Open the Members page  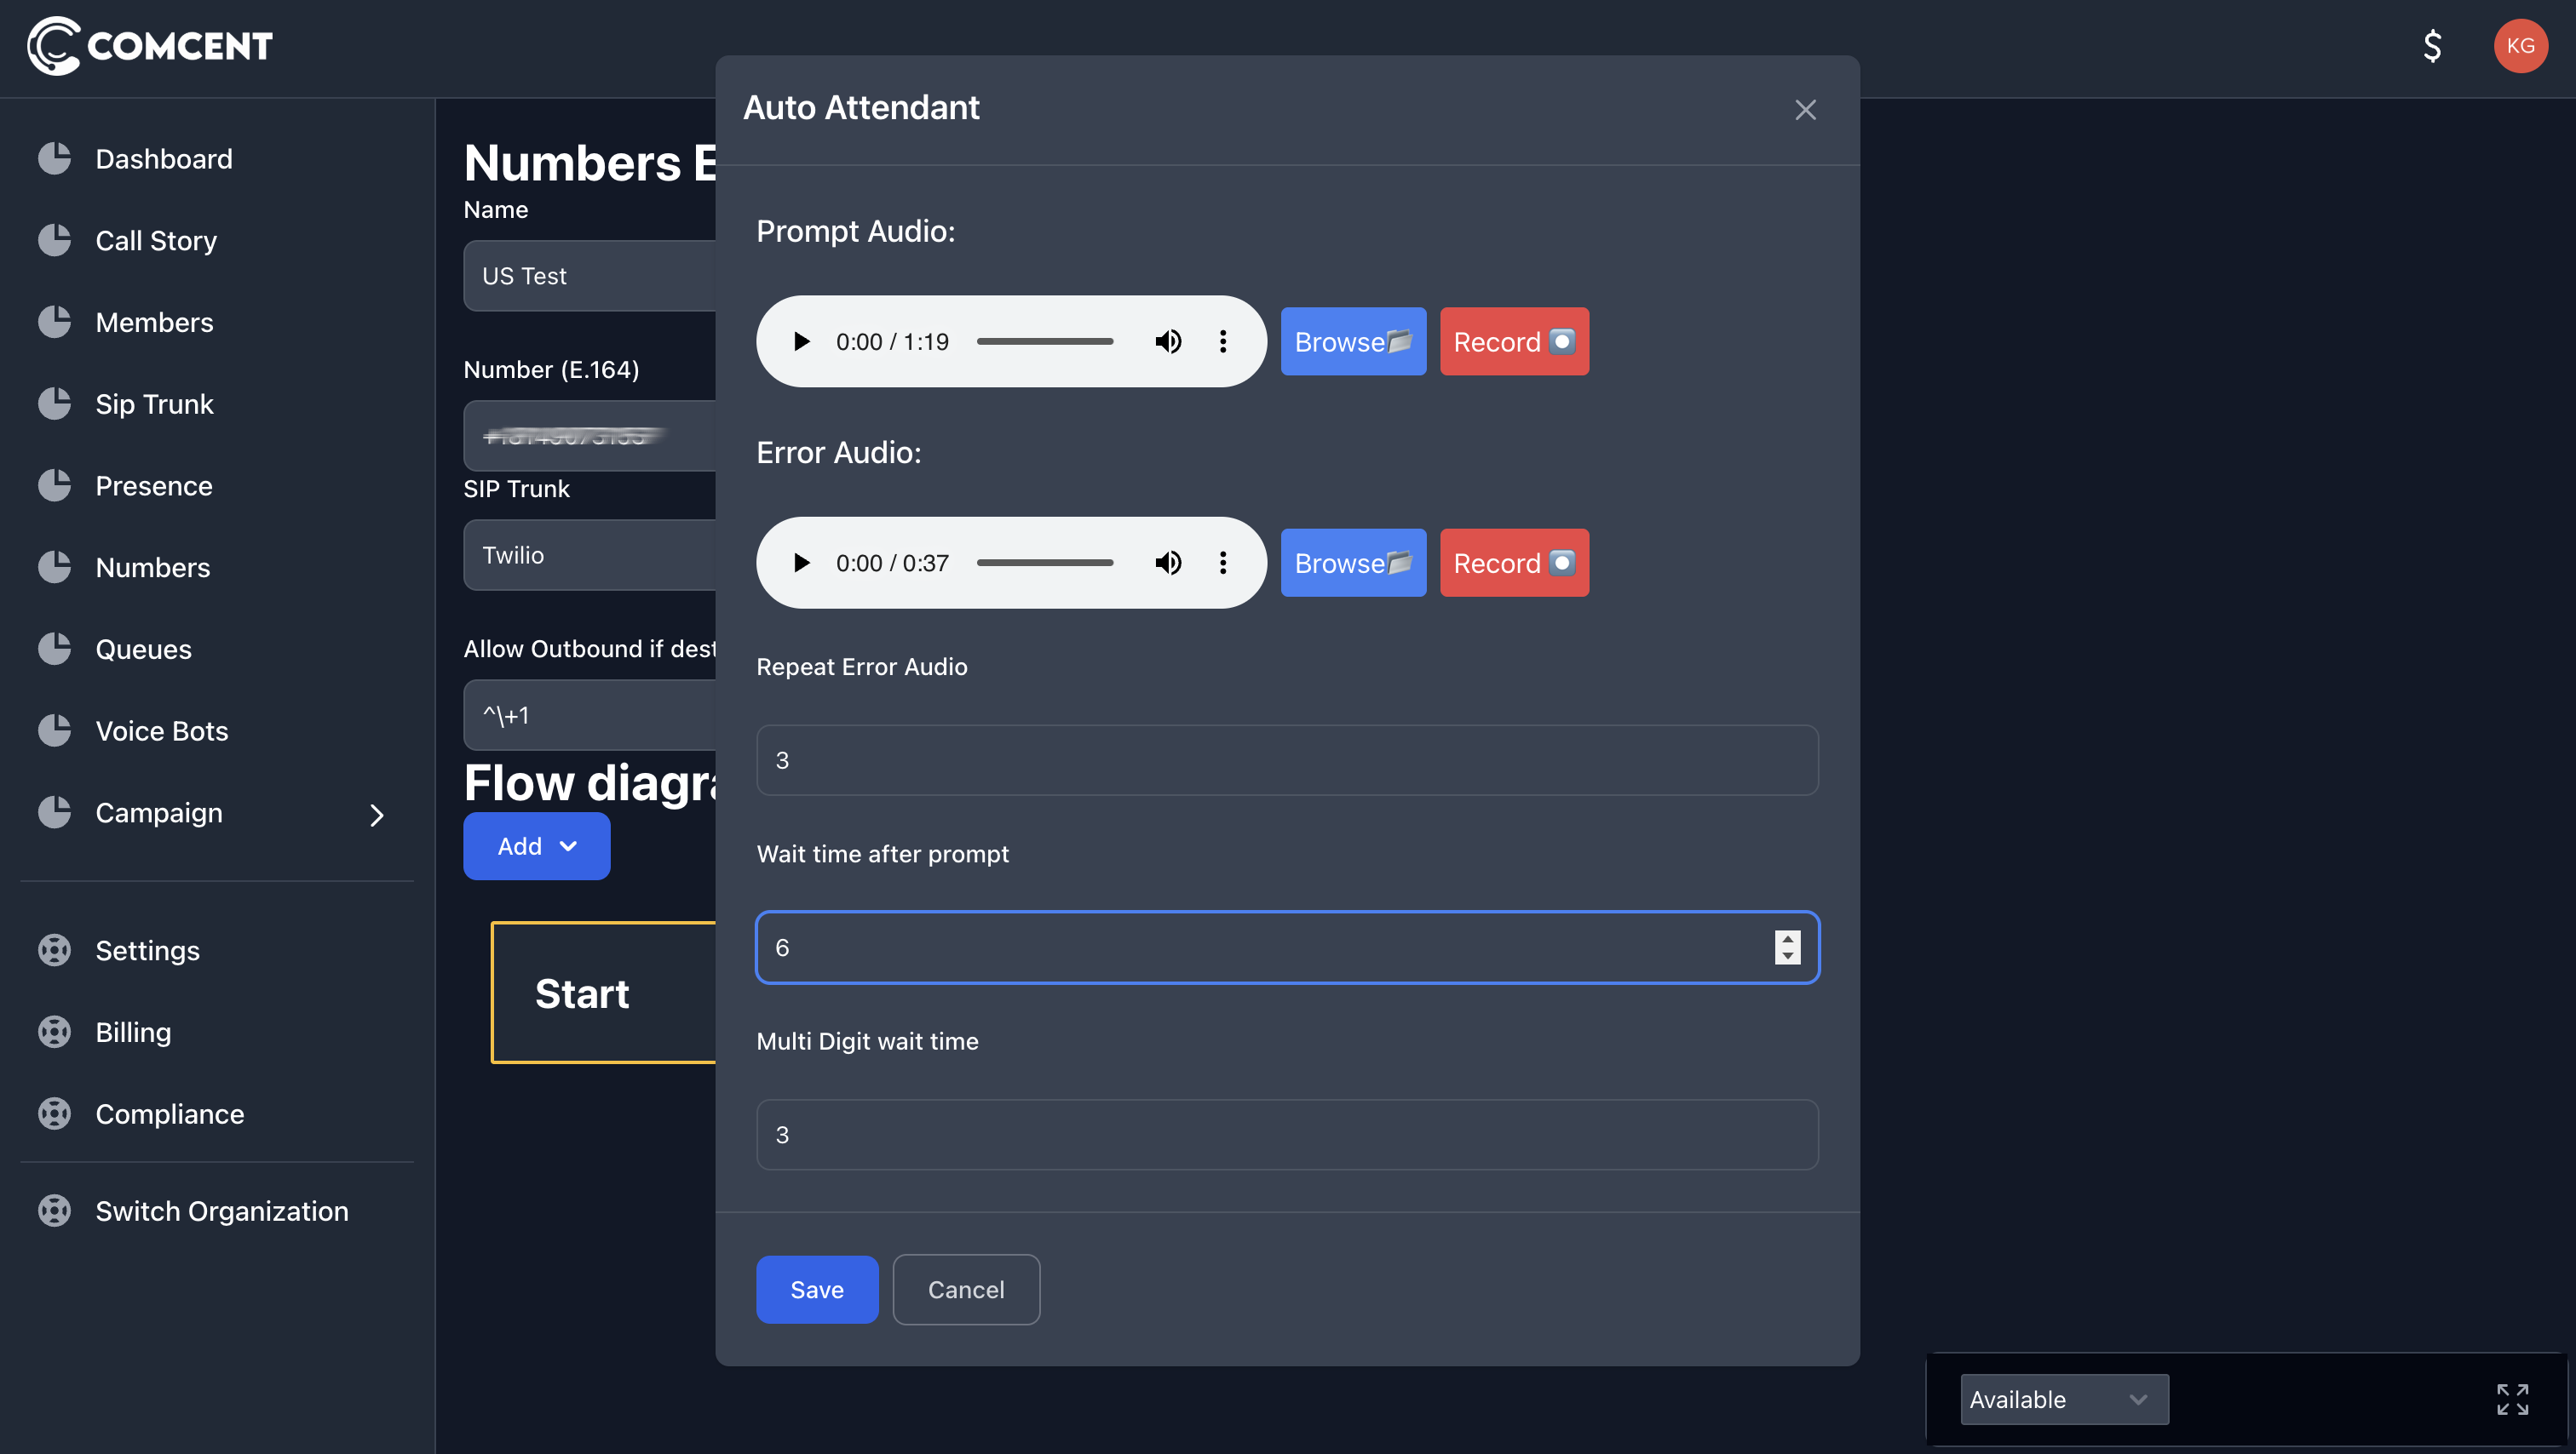154,323
